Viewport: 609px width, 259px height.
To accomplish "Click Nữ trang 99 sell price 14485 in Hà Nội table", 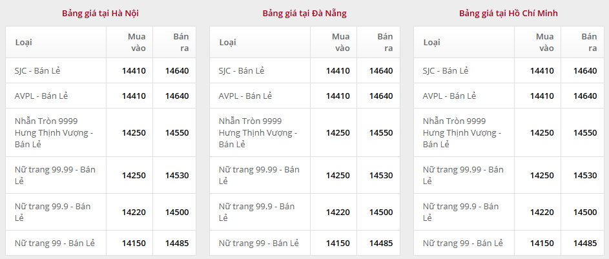I will pos(177,243).
